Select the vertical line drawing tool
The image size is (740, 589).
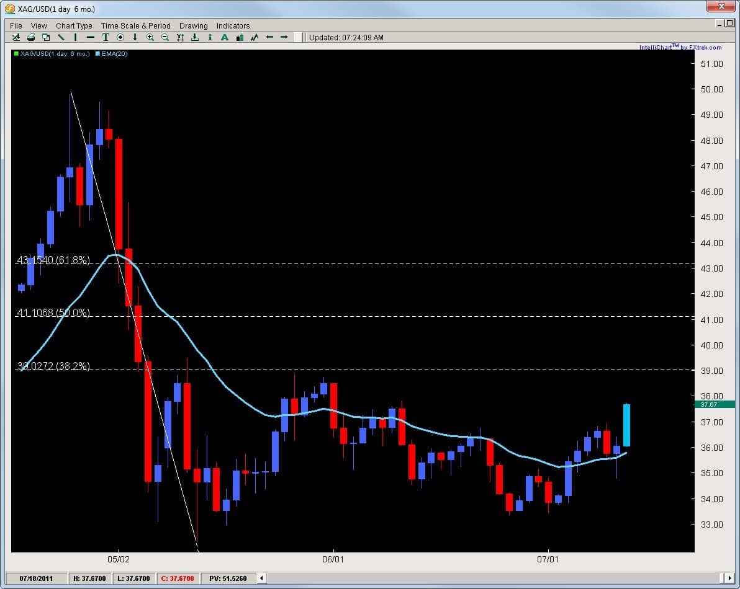76,37
